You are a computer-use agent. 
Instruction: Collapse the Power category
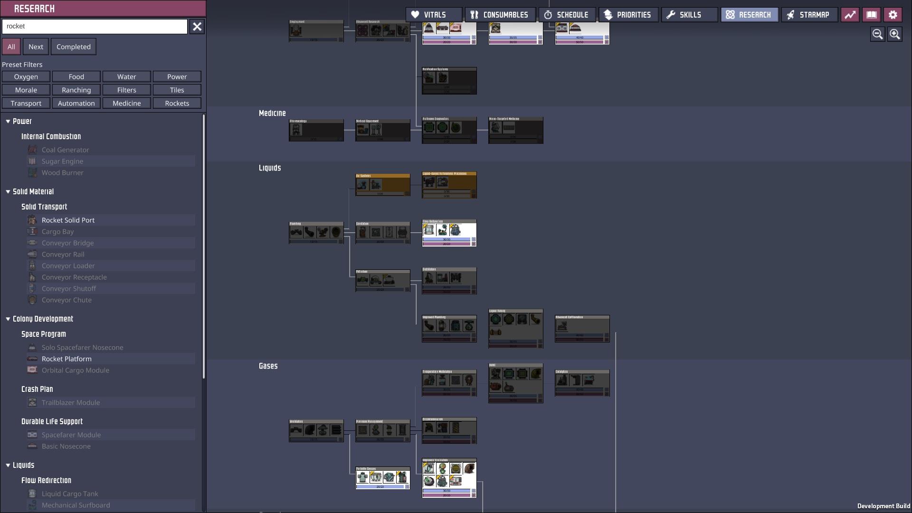click(8, 122)
